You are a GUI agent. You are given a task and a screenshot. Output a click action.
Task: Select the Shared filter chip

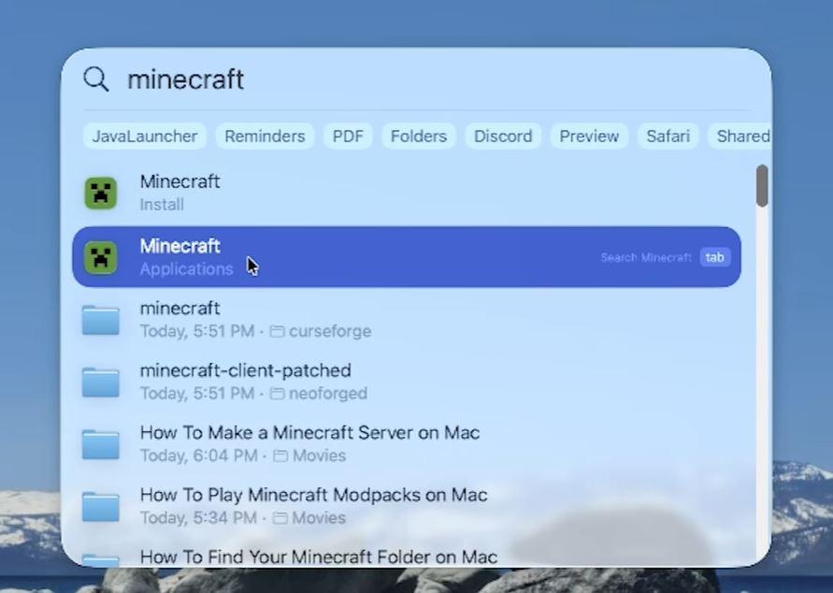[x=740, y=136]
